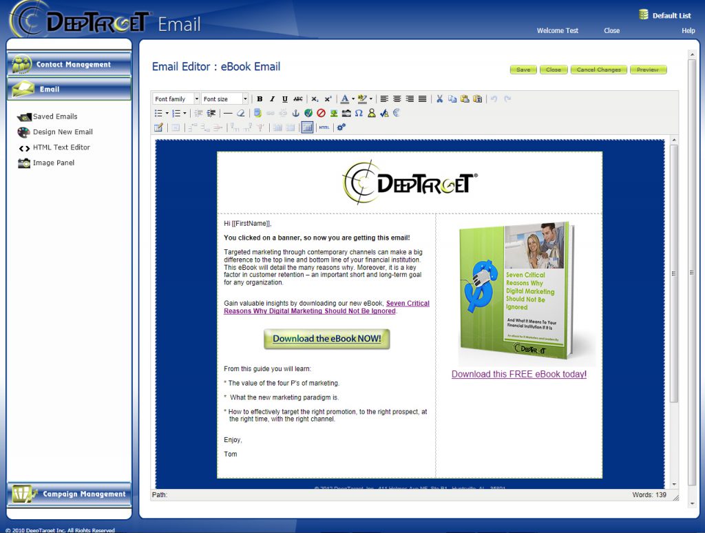Increase indent
The height and width of the screenshot is (533, 705).
(211, 114)
